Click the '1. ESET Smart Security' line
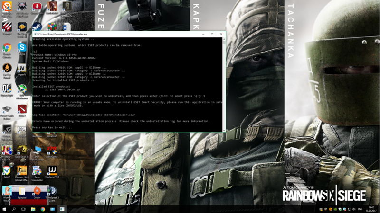The width and height of the screenshot is (380, 213). click(62, 89)
